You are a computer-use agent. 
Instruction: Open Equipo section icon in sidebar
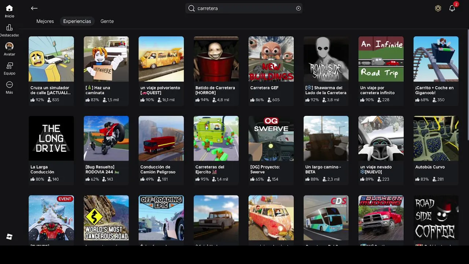pyautogui.click(x=10, y=66)
